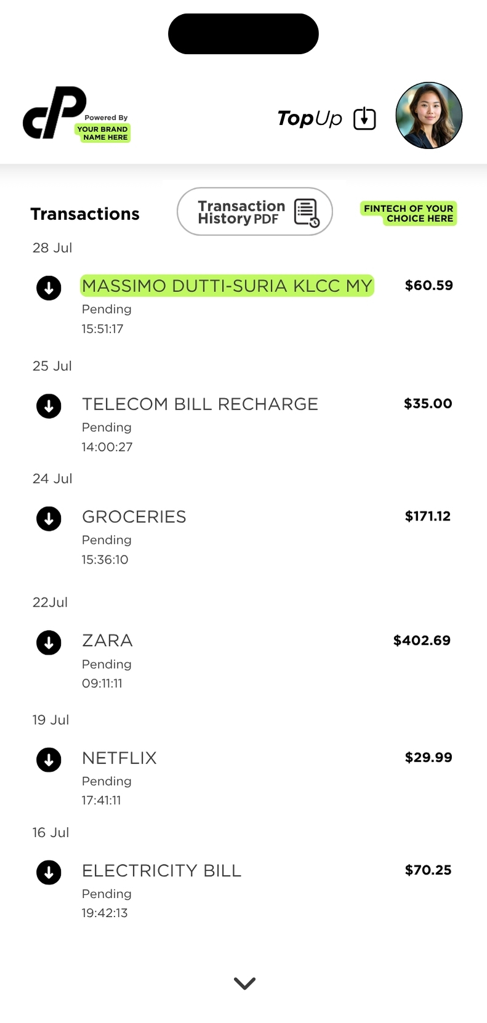Click the cP brand logo
Image resolution: width=487 pixels, height=1023 pixels.
pyautogui.click(x=54, y=113)
